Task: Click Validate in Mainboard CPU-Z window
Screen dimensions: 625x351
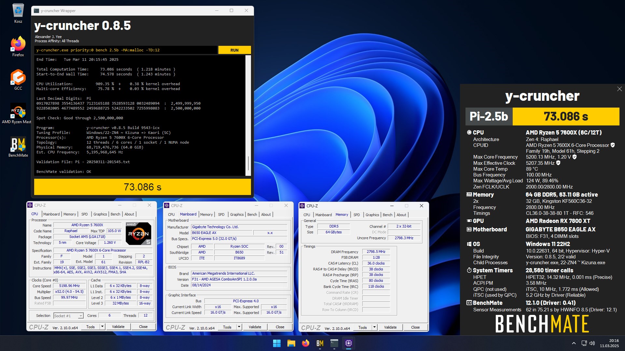Action: coord(255,327)
